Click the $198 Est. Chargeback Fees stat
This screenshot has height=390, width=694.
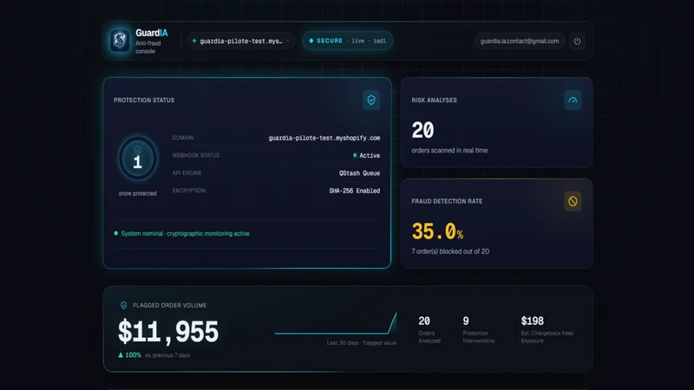tap(547, 329)
